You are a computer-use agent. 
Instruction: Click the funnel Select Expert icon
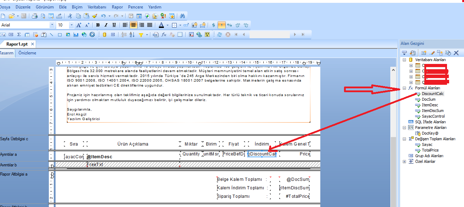point(141,35)
